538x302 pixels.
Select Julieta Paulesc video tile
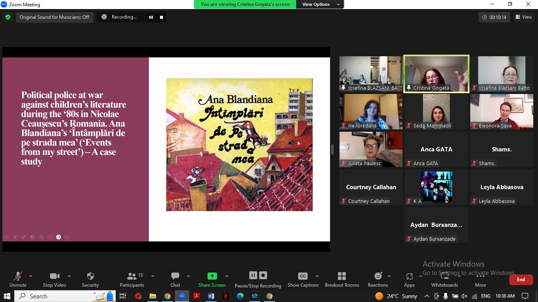click(371, 149)
